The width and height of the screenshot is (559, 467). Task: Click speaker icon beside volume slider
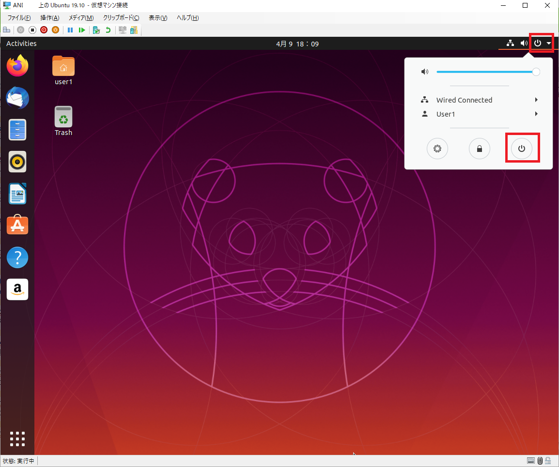425,72
